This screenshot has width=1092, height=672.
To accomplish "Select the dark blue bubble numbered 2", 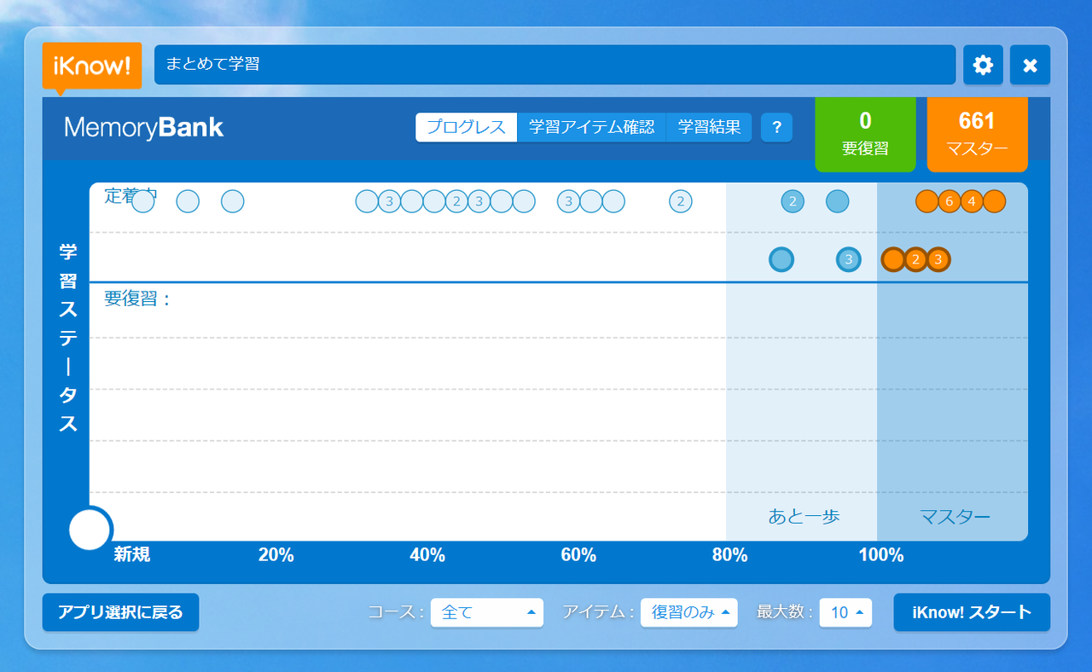I will coord(793,201).
